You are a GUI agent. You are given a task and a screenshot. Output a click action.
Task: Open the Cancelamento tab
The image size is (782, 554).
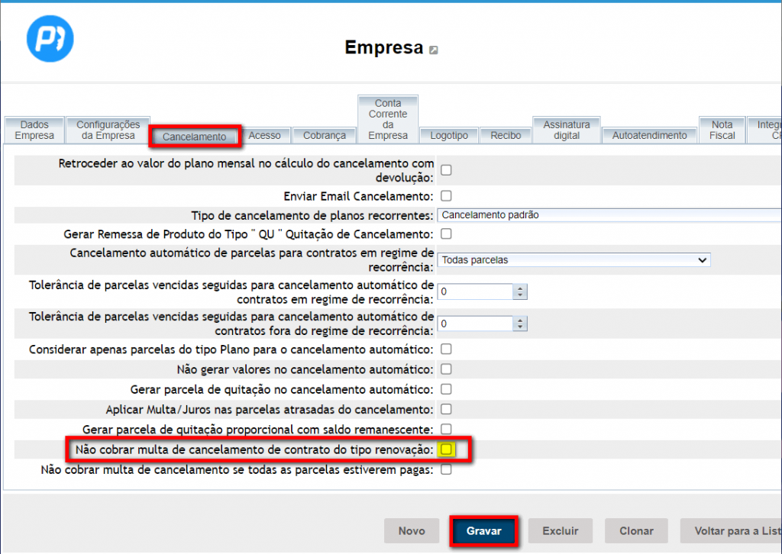pos(195,137)
